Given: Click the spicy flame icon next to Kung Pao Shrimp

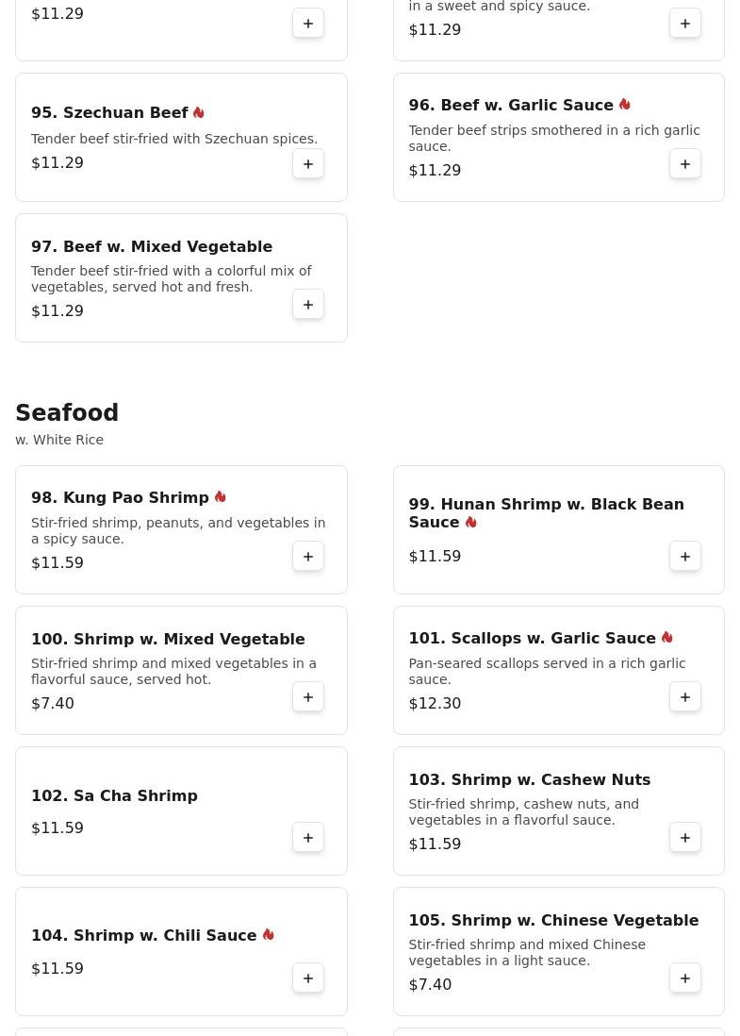Looking at the screenshot, I should pos(221,496).
